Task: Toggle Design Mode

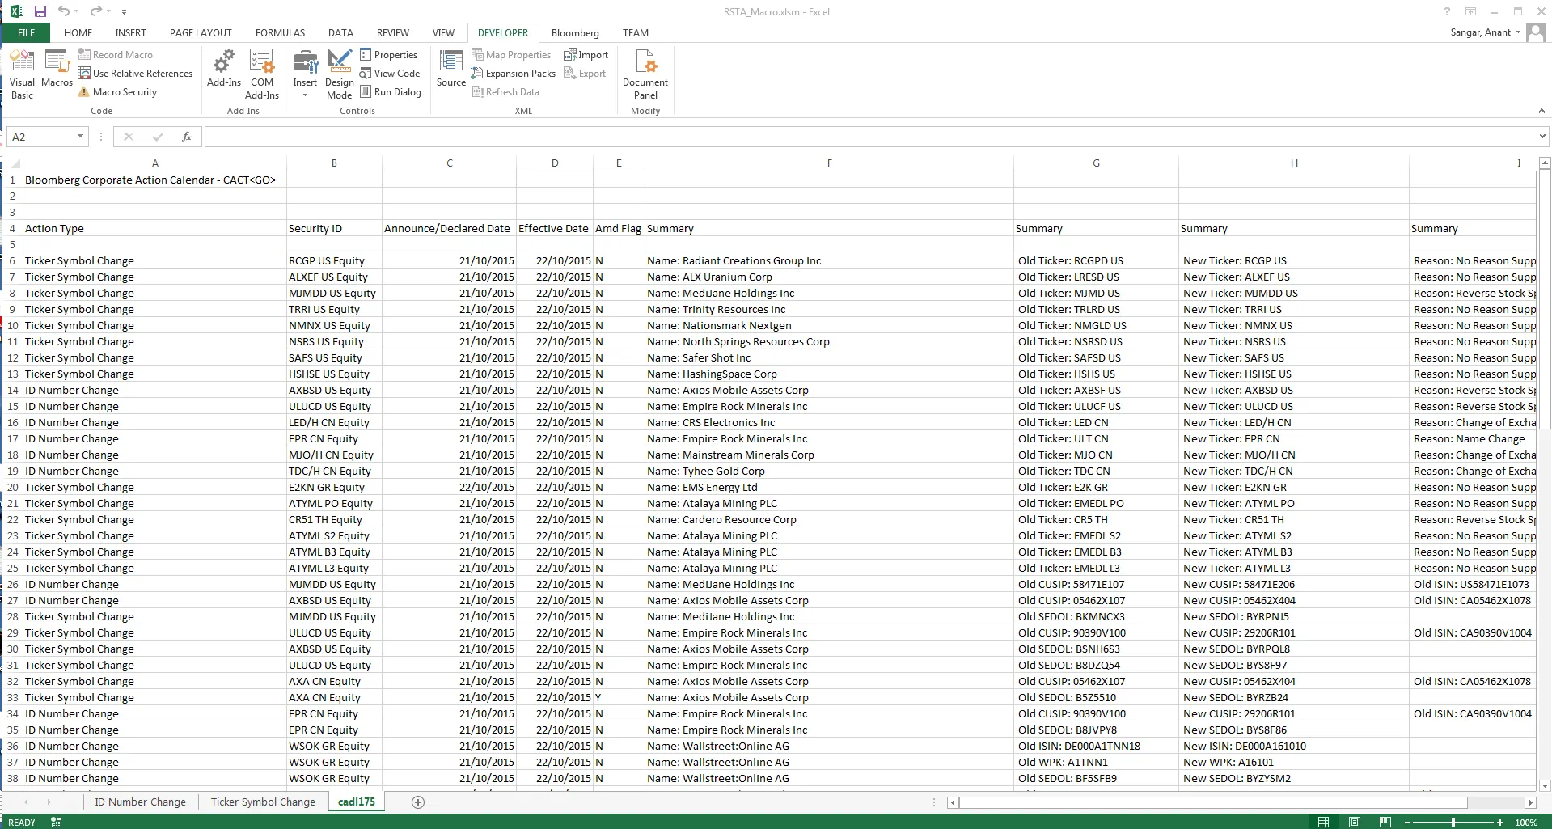Action: 340,74
